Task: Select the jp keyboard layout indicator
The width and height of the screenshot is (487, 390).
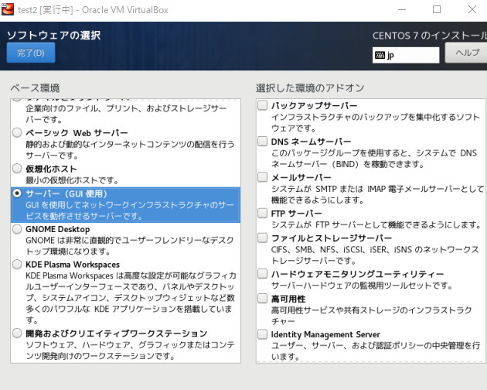Action: [406, 56]
